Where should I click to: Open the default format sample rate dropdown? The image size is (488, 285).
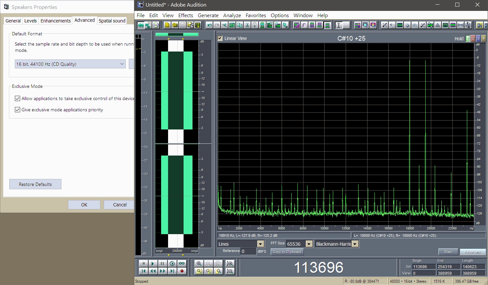(x=70, y=64)
